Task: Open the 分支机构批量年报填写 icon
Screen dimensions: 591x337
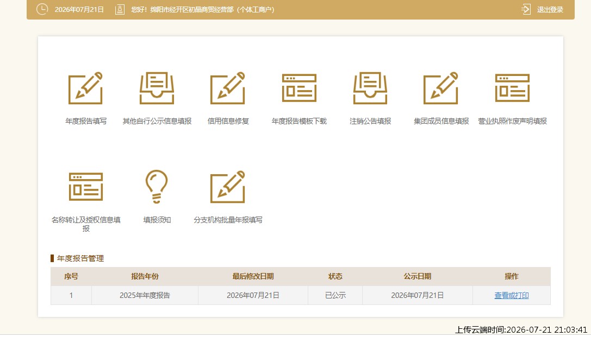Action: (x=228, y=187)
